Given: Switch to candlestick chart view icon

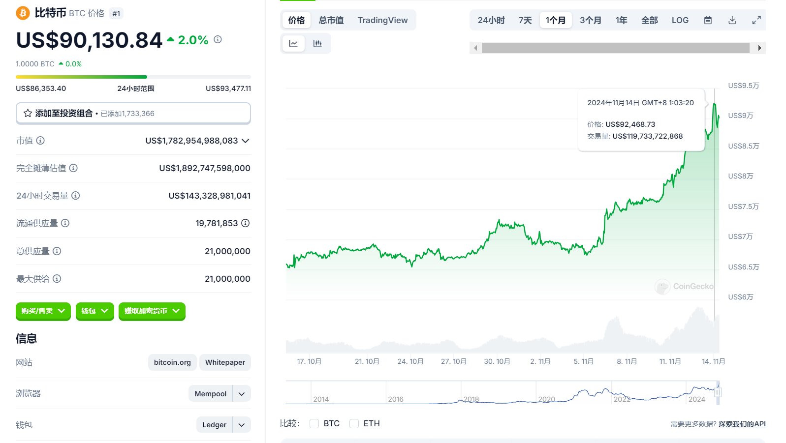Looking at the screenshot, I should pyautogui.click(x=317, y=44).
